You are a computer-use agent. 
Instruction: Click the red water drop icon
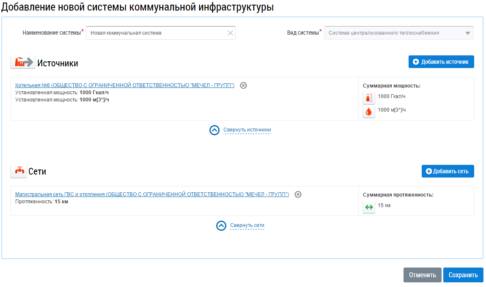coord(369,112)
